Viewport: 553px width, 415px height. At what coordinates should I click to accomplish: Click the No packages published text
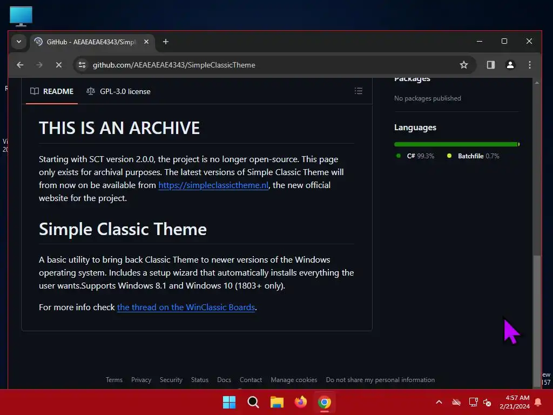point(428,98)
